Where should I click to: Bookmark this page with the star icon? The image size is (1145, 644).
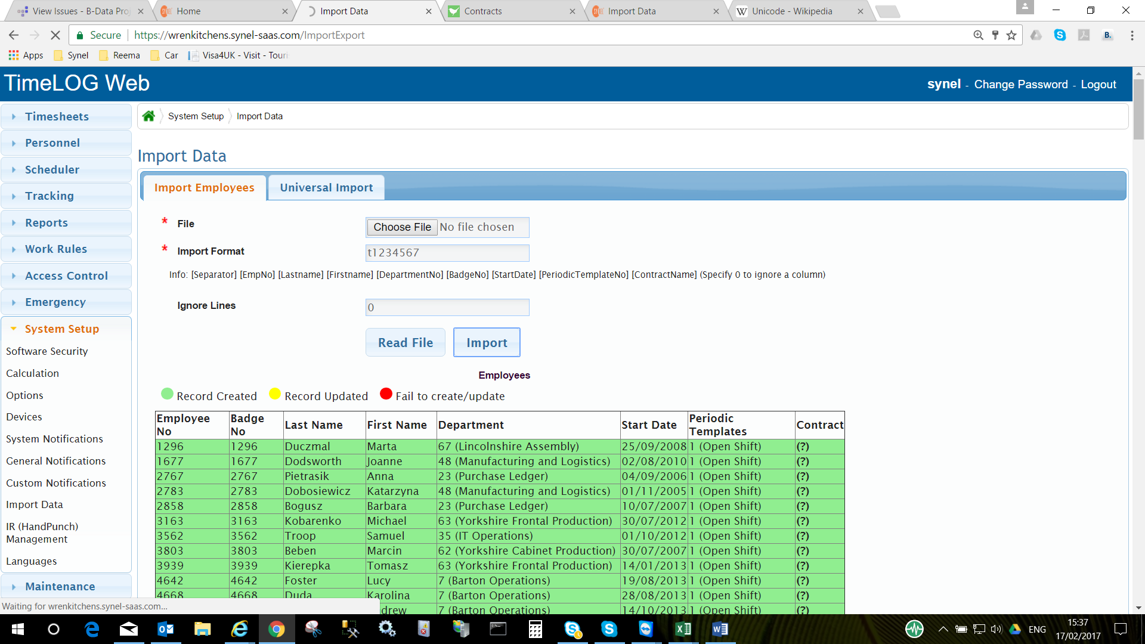pos(1011,35)
